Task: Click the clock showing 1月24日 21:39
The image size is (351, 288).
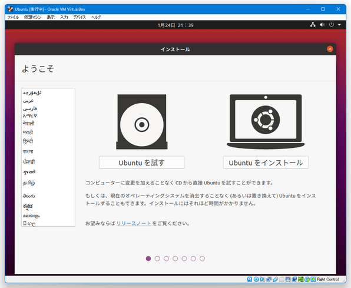Action: [175, 25]
